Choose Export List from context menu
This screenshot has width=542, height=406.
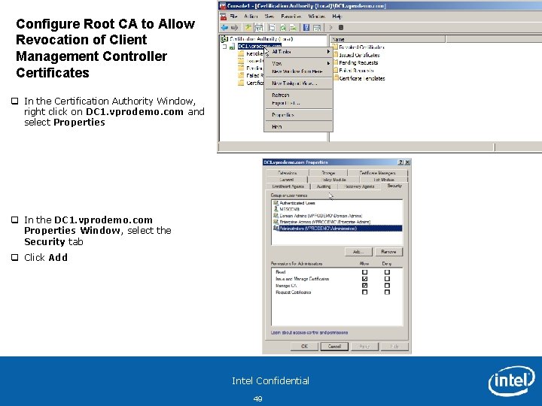pyautogui.click(x=298, y=103)
